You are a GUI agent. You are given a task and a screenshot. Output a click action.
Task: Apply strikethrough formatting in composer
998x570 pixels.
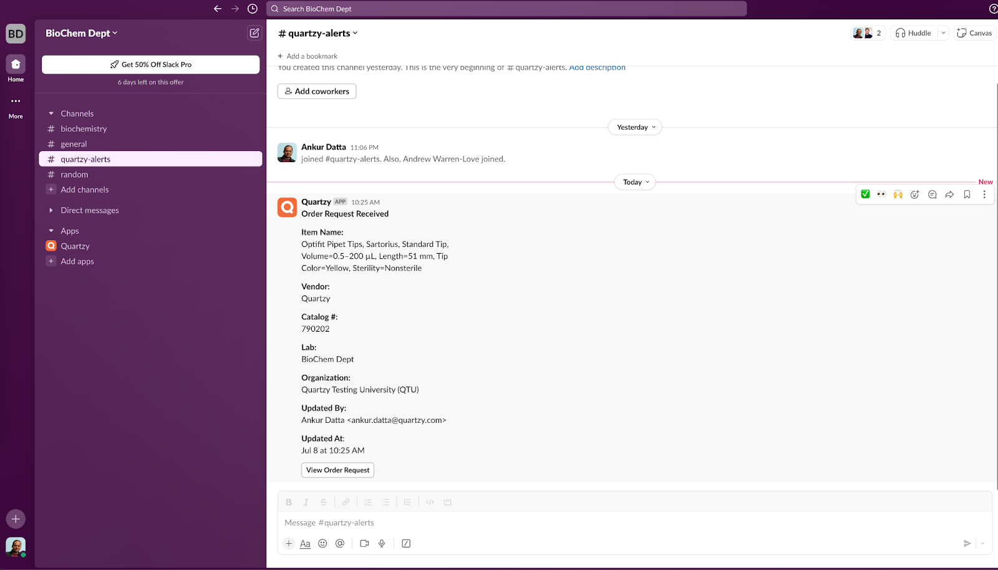point(323,502)
